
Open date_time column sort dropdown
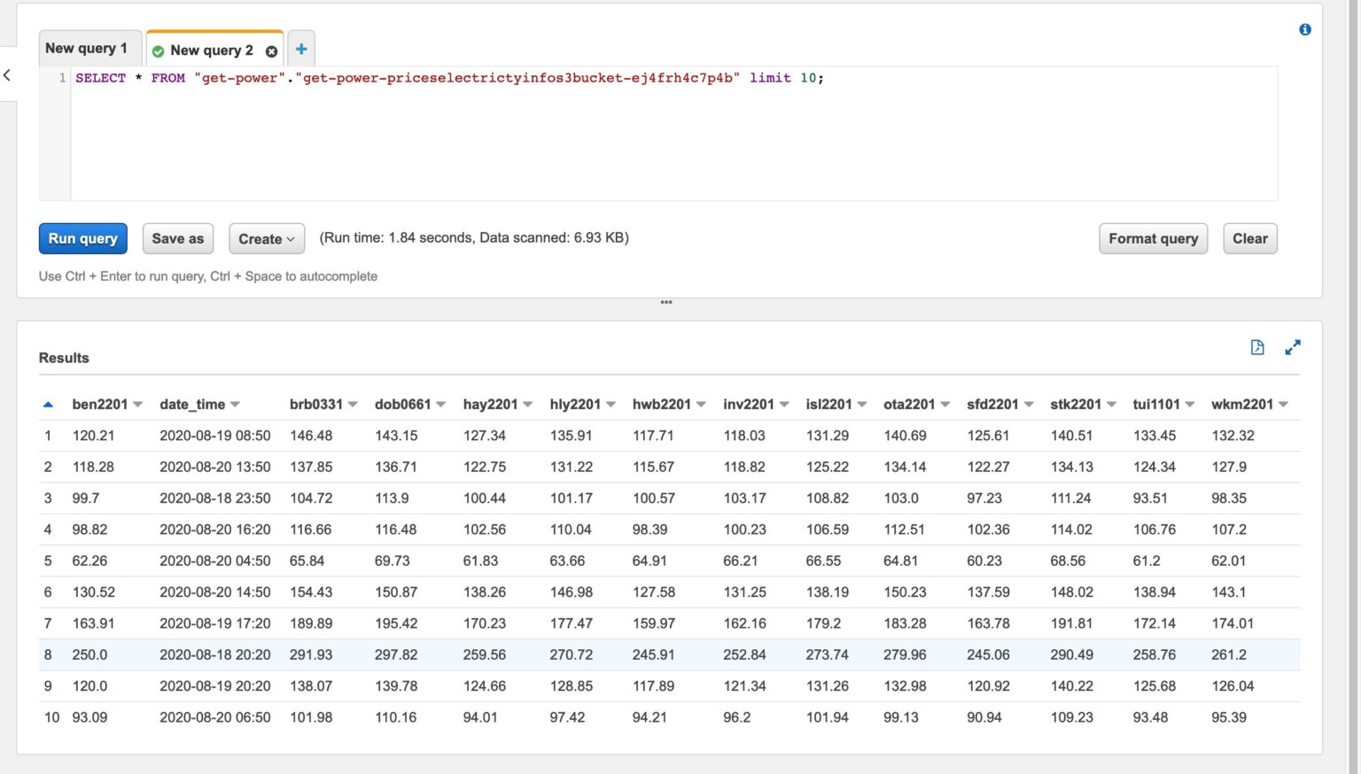click(x=235, y=405)
